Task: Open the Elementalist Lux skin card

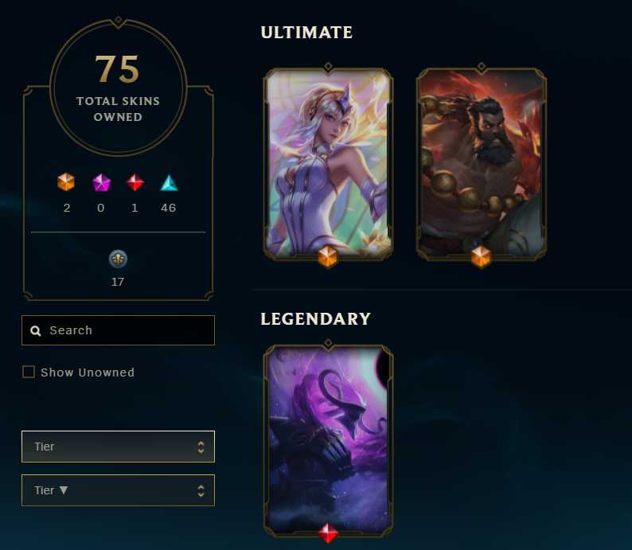Action: coord(328,163)
